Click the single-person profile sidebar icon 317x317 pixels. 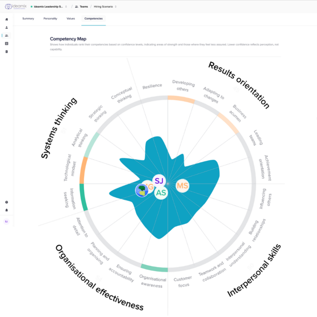[7, 27]
